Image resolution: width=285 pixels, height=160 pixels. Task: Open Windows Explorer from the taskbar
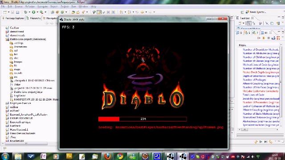[18, 156]
